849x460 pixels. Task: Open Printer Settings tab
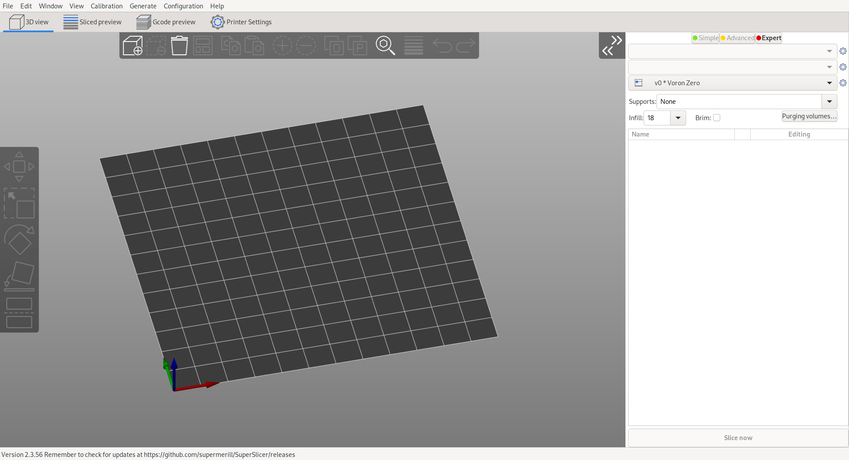tap(241, 22)
